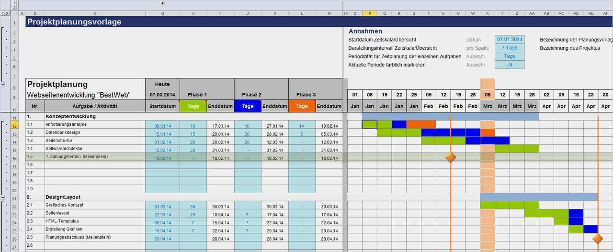The width and height of the screenshot is (613, 252).
Task: Show row outline level 2
Action: [7, 13]
